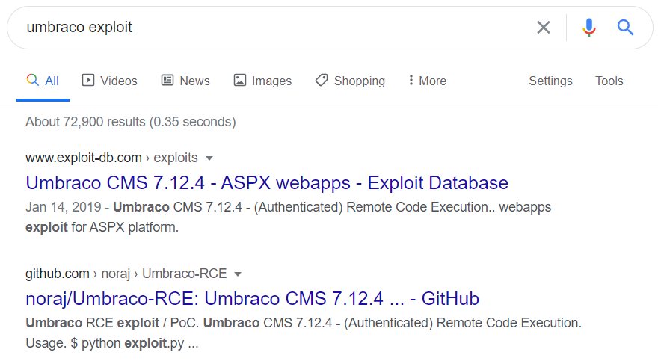Go to the Images results tab
Image resolution: width=658 pixels, height=364 pixels.
point(262,81)
